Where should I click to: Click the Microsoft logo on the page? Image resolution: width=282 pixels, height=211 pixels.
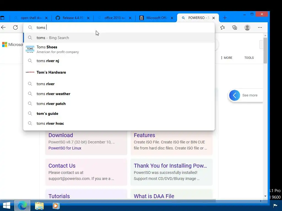pyautogui.click(x=12, y=45)
